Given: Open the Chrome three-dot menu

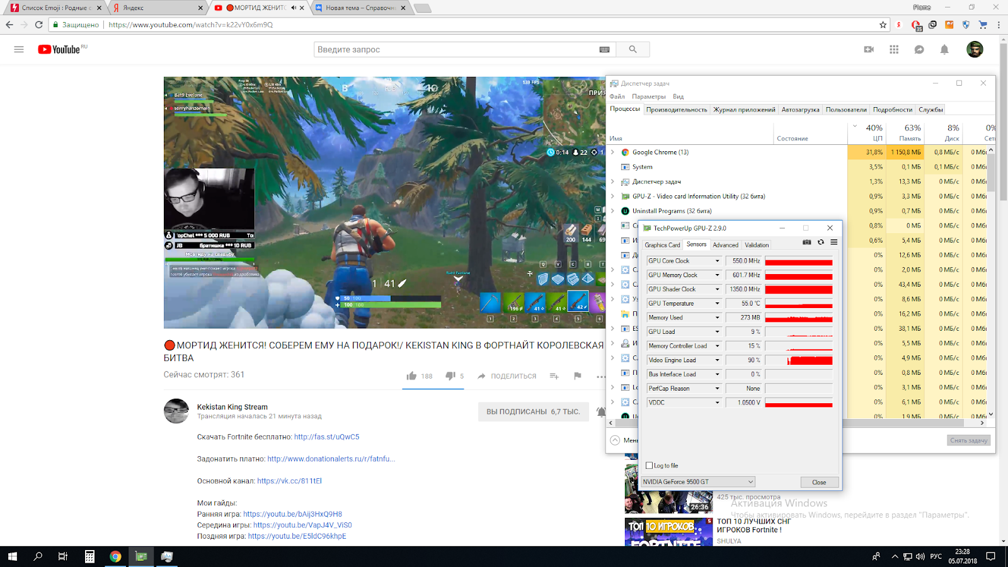Looking at the screenshot, I should (999, 25).
